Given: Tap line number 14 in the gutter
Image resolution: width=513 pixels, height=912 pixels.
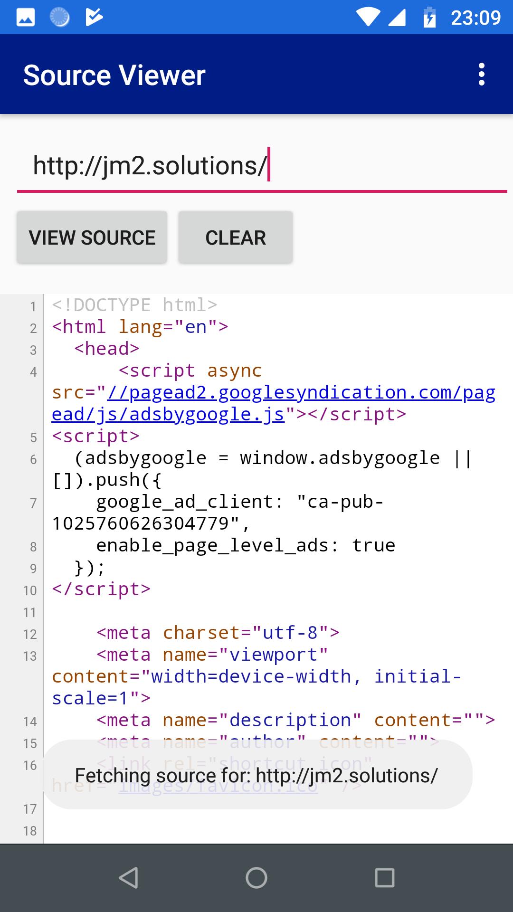Looking at the screenshot, I should [x=30, y=722].
